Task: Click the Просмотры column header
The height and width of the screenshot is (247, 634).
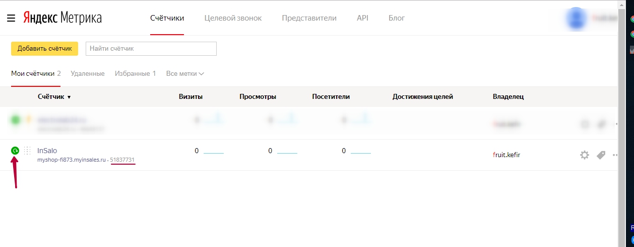Action: pyautogui.click(x=258, y=97)
